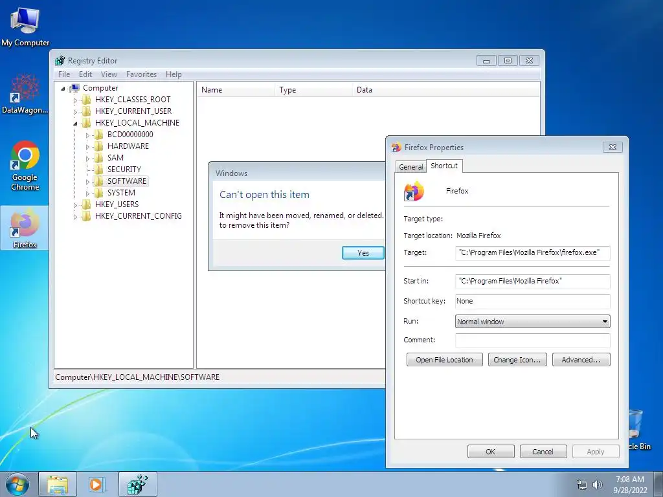Open the Run window mode dropdown
The width and height of the screenshot is (663, 497).
[x=532, y=322]
